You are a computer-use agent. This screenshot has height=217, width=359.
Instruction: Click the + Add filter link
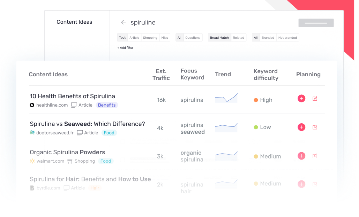click(x=125, y=48)
